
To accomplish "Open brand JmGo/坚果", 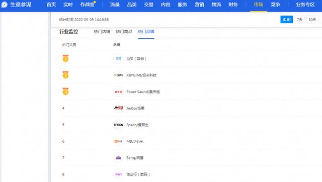I will (135, 108).
